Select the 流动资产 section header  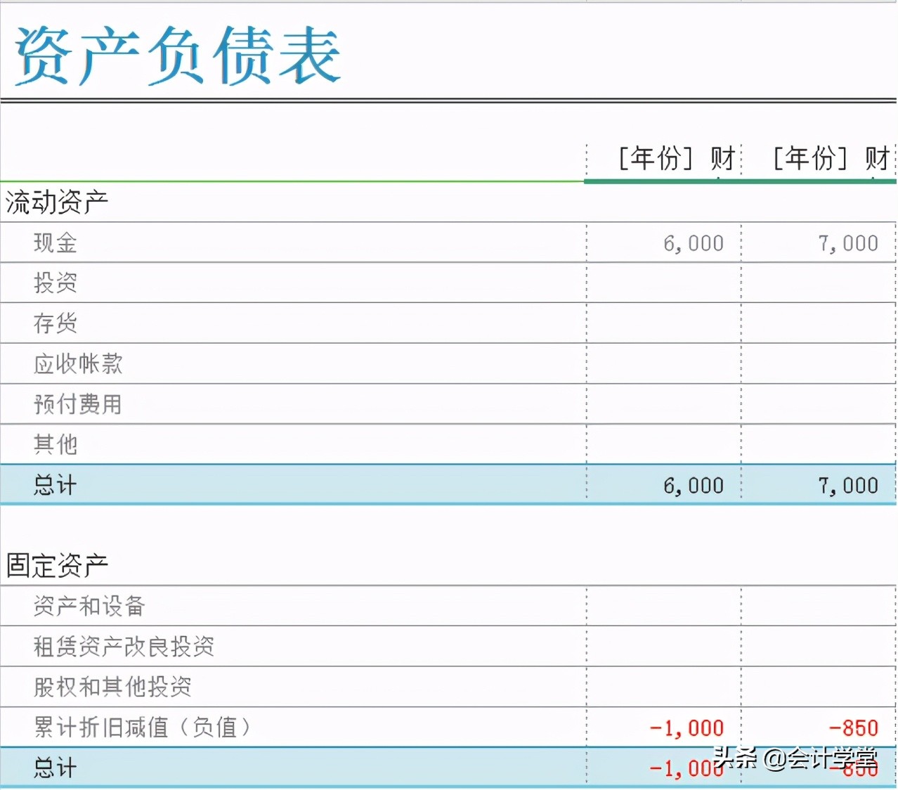[56, 202]
